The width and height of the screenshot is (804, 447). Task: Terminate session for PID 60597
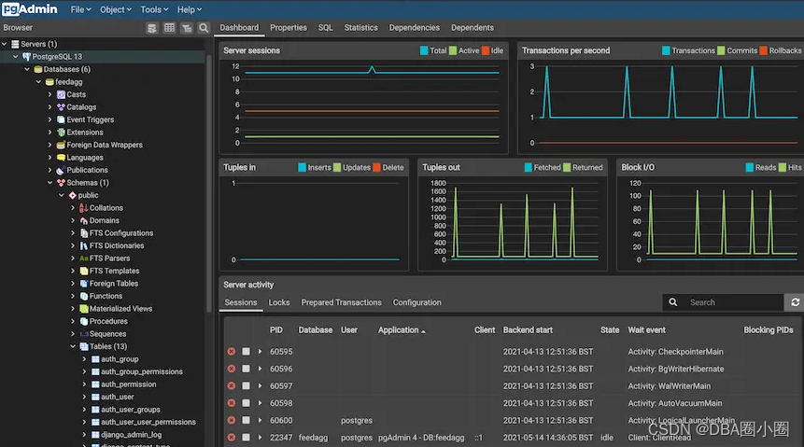(x=232, y=386)
